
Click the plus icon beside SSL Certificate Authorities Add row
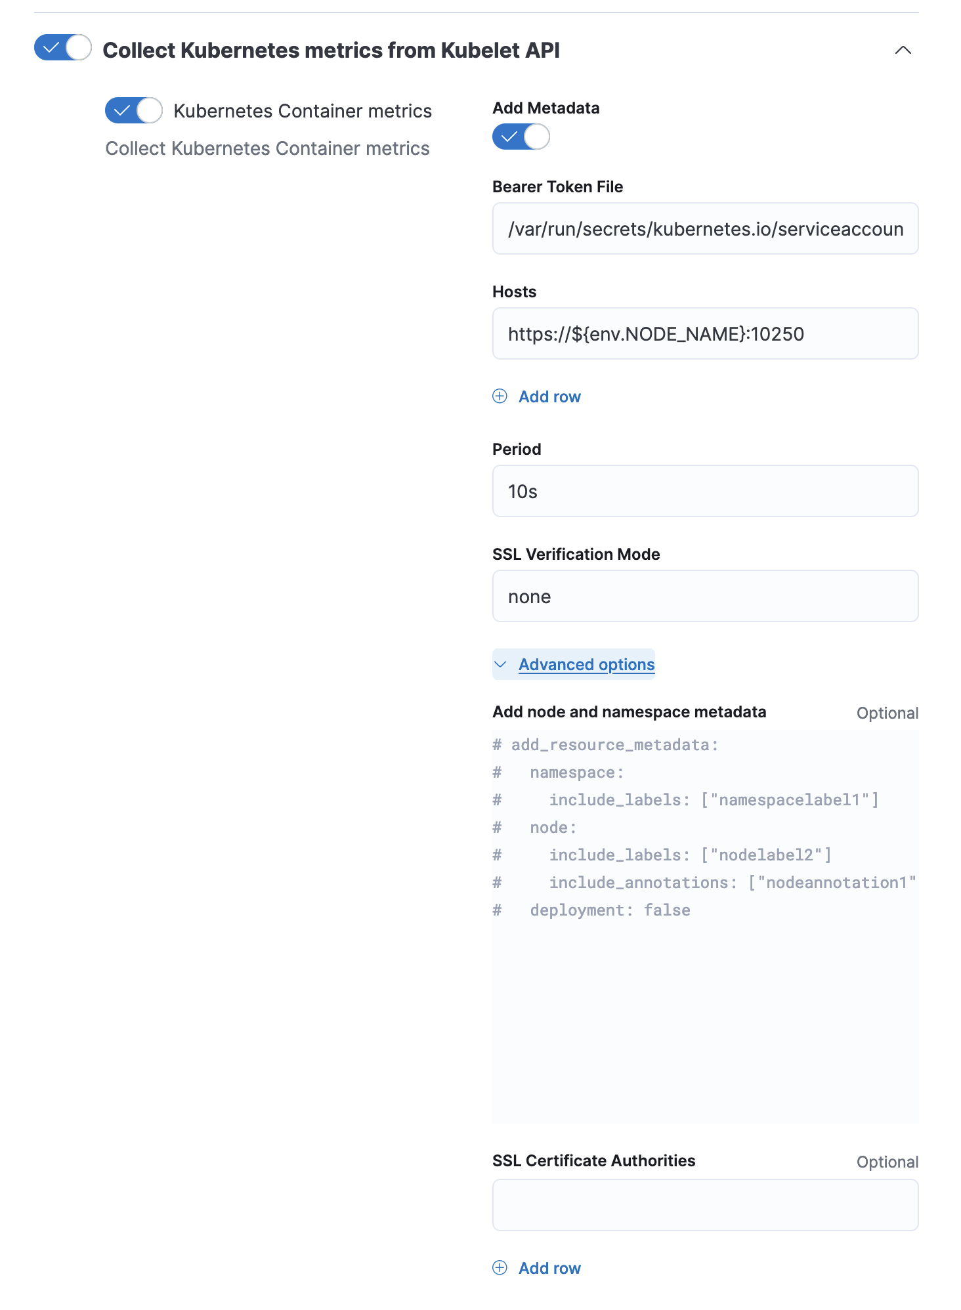(x=500, y=1268)
